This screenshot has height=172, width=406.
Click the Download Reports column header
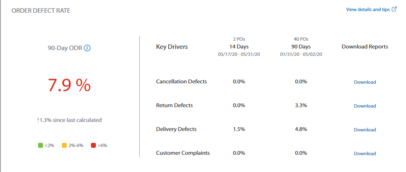click(x=365, y=47)
